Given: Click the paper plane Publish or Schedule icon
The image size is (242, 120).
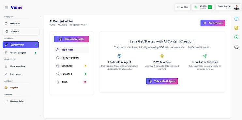Looking at the screenshot, I should pos(205,56).
